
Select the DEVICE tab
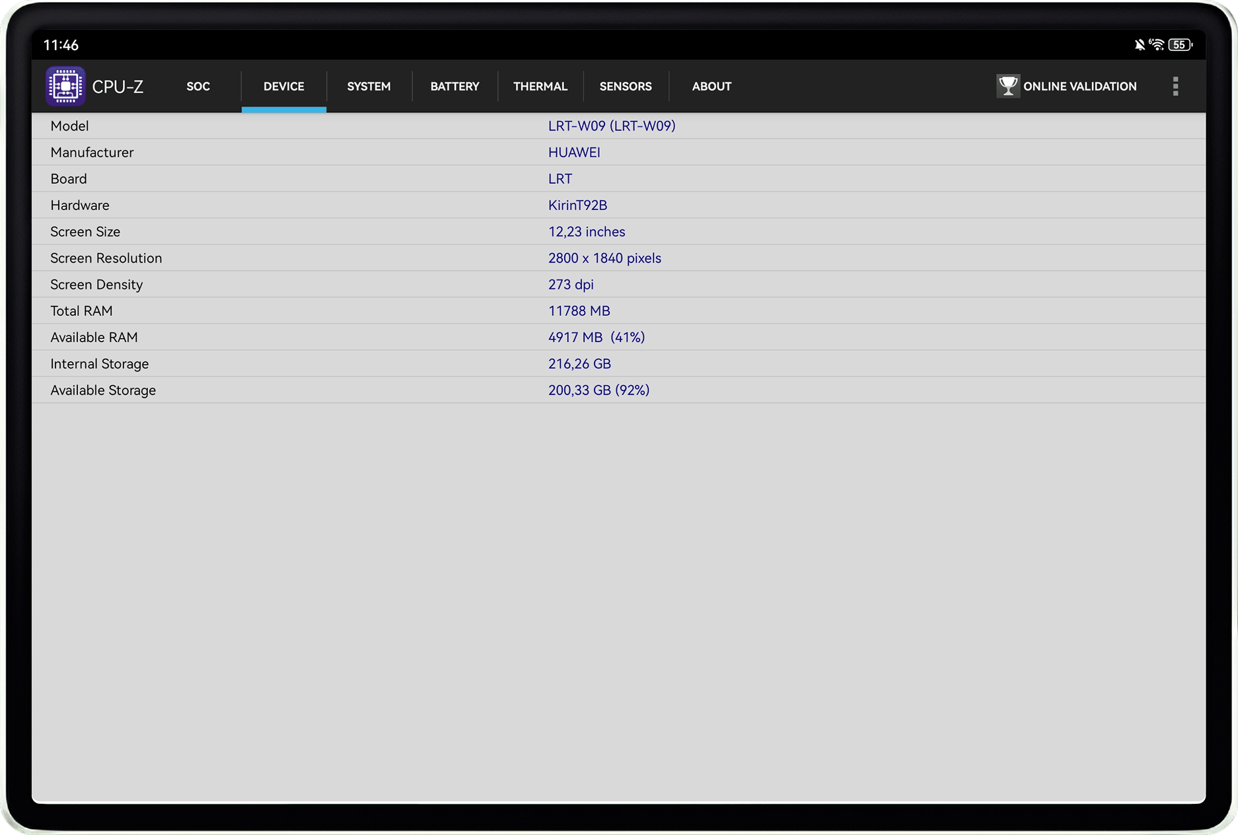pyautogui.click(x=284, y=87)
